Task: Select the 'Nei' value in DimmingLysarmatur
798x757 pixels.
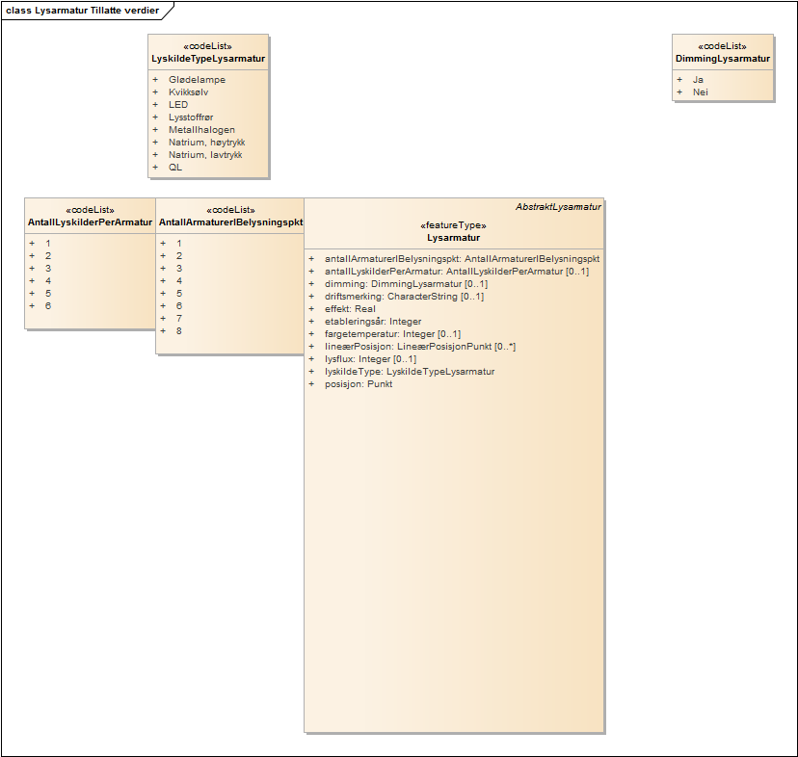Action: (x=700, y=92)
